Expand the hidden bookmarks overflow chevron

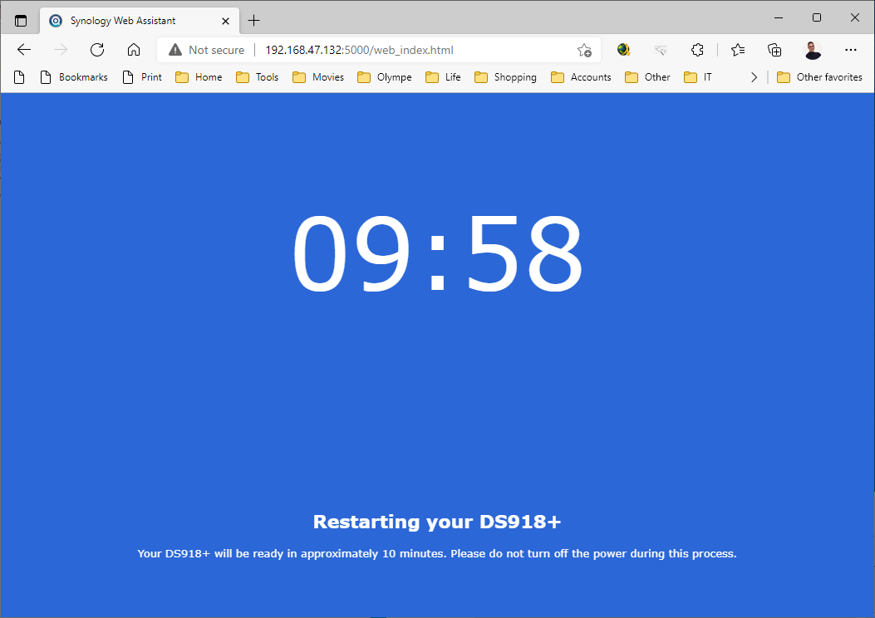[754, 77]
